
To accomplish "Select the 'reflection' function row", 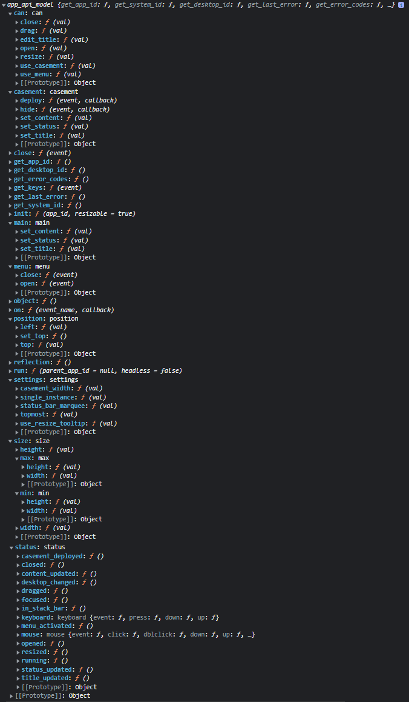I will click(40, 362).
